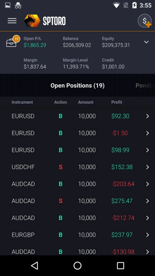
Task: Open details arrow for $92.30 EURUSD position
Action: click(x=148, y=116)
